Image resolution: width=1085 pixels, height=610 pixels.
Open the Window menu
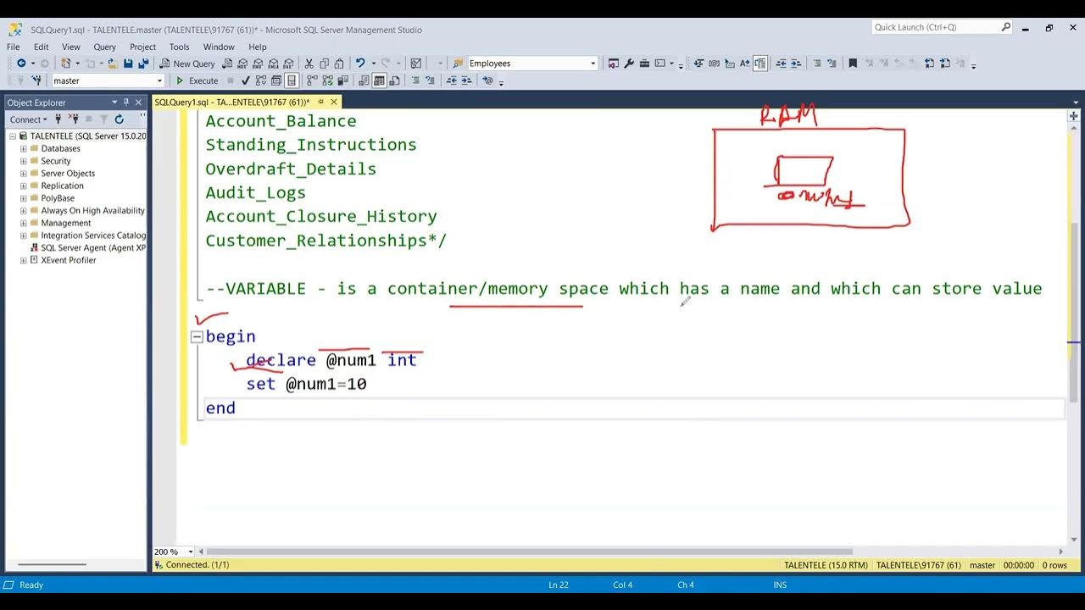pos(219,47)
